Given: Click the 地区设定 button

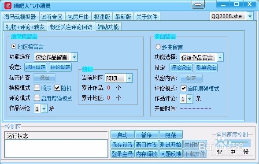Looking at the screenshot, I should coord(36,67).
